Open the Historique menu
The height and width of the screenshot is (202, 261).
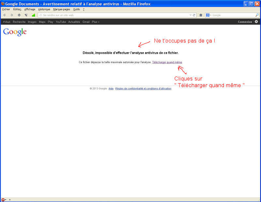[44, 9]
